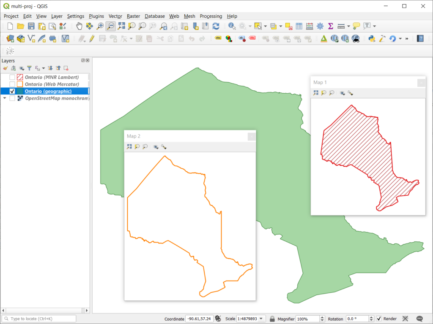Increase the Magnifier value with its up arrow
The height and width of the screenshot is (324, 433).
[322, 316]
